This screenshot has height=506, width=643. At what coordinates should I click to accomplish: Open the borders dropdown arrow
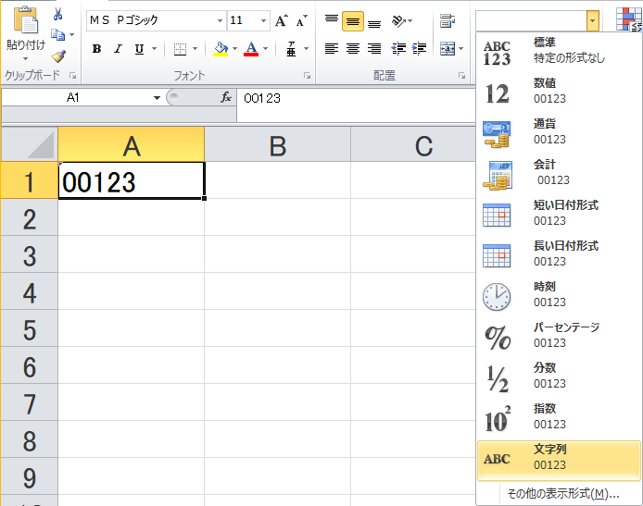click(195, 49)
